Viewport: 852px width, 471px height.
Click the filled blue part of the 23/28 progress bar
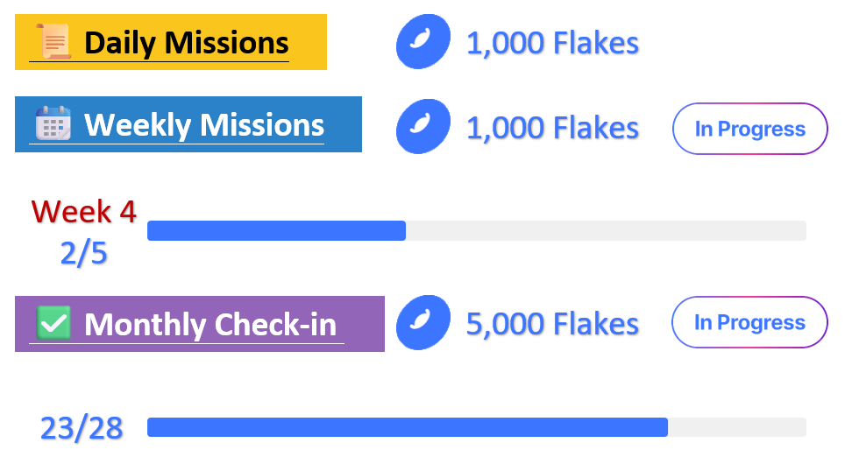tap(407, 427)
